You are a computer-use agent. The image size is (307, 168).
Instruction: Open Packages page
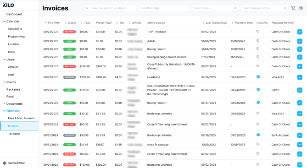click(13, 89)
